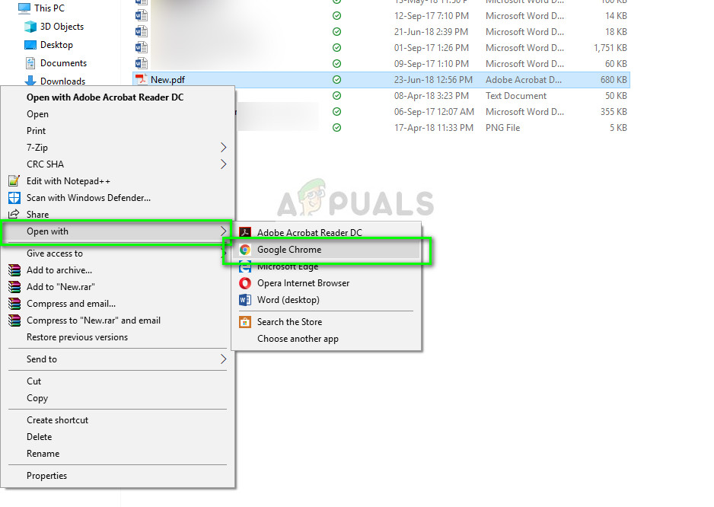Image resolution: width=714 pixels, height=507 pixels.
Task: Select Give access to menu entry
Action: coord(55,253)
